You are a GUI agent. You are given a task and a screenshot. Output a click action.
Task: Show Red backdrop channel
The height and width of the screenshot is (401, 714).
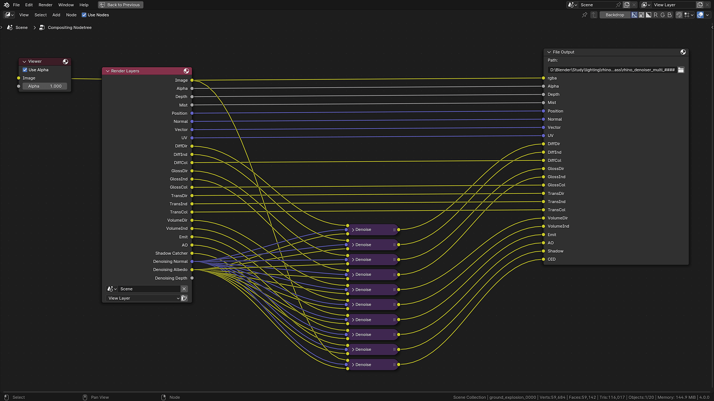(x=656, y=15)
